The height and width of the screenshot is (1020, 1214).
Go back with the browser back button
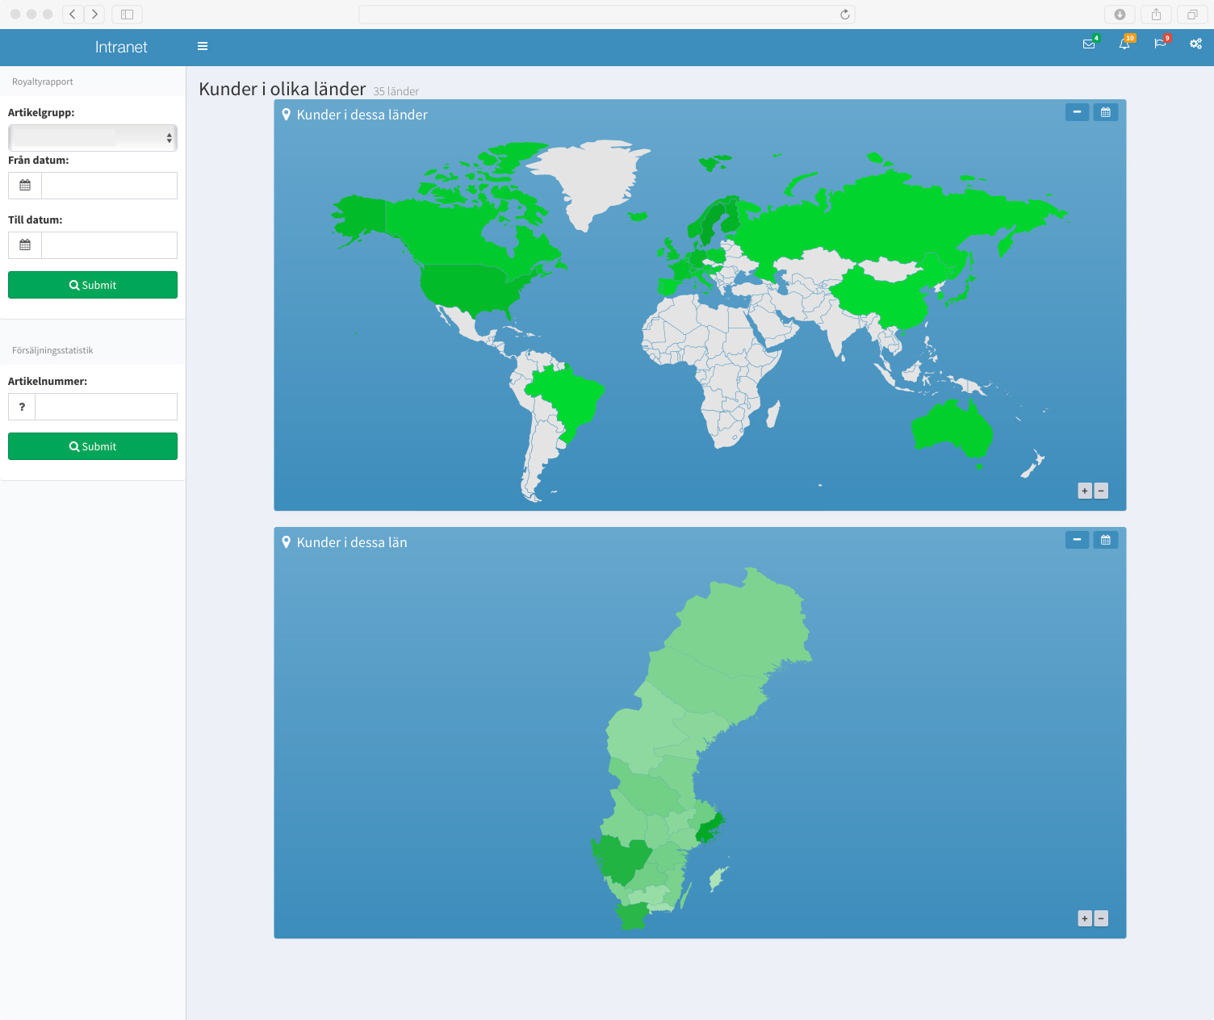tap(73, 14)
